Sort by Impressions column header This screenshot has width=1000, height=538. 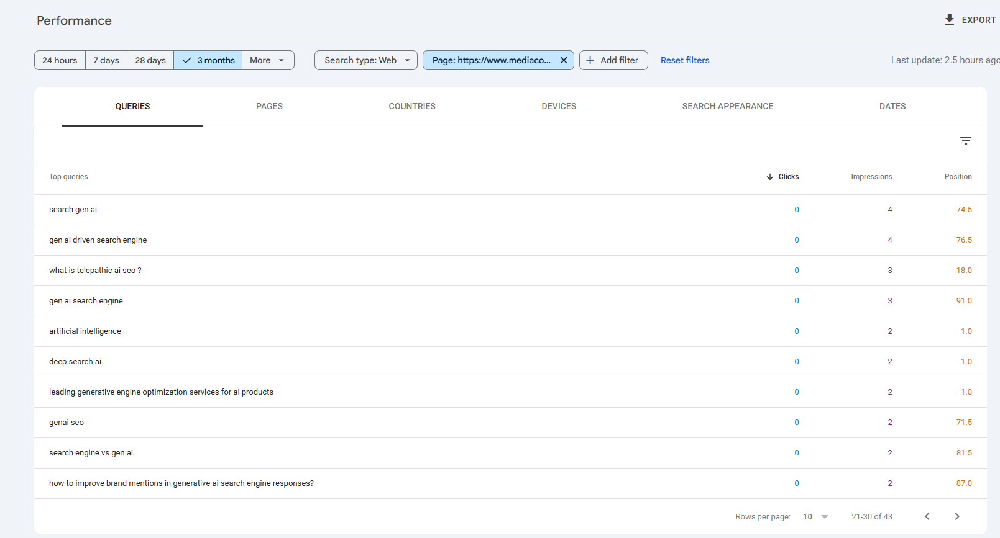(871, 177)
